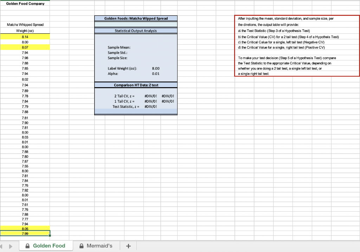The image size is (360, 252).
Task: Select the highlighted weight cell 7.99
Action: 25,233
